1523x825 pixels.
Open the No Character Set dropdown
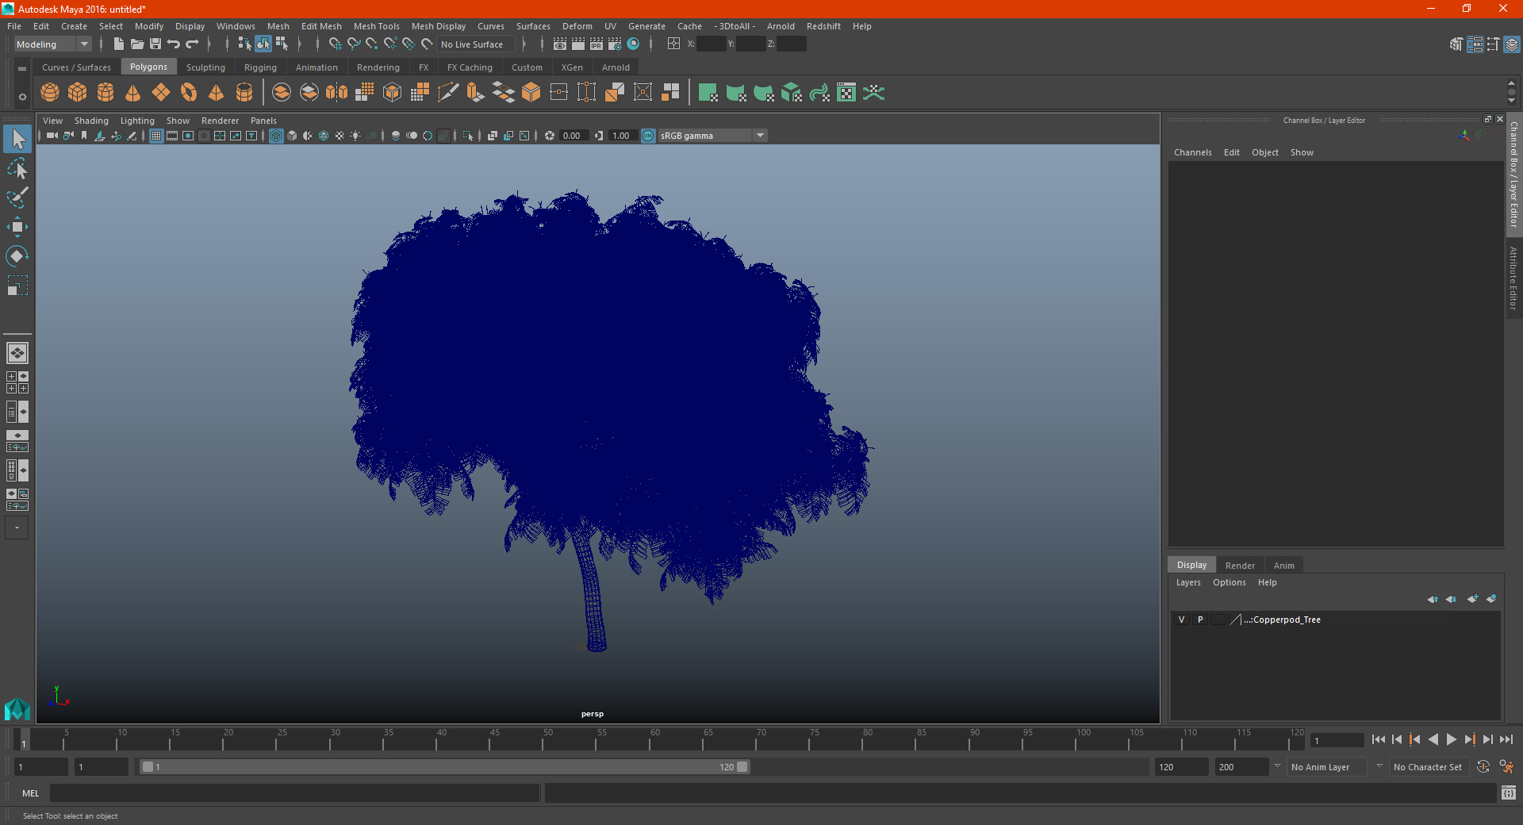[1430, 767]
